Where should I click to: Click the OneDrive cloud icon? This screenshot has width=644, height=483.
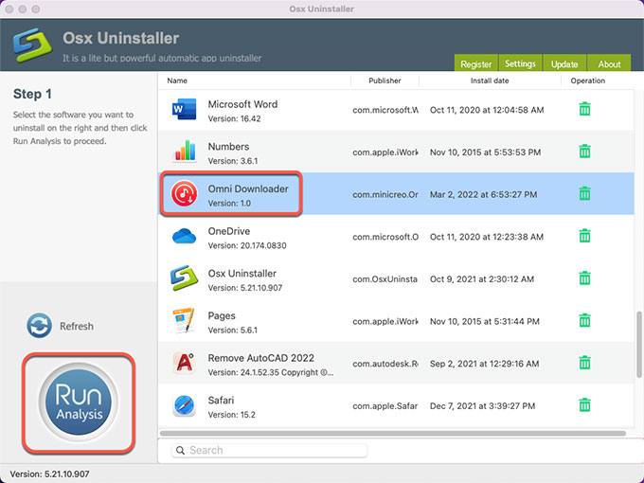tap(184, 236)
